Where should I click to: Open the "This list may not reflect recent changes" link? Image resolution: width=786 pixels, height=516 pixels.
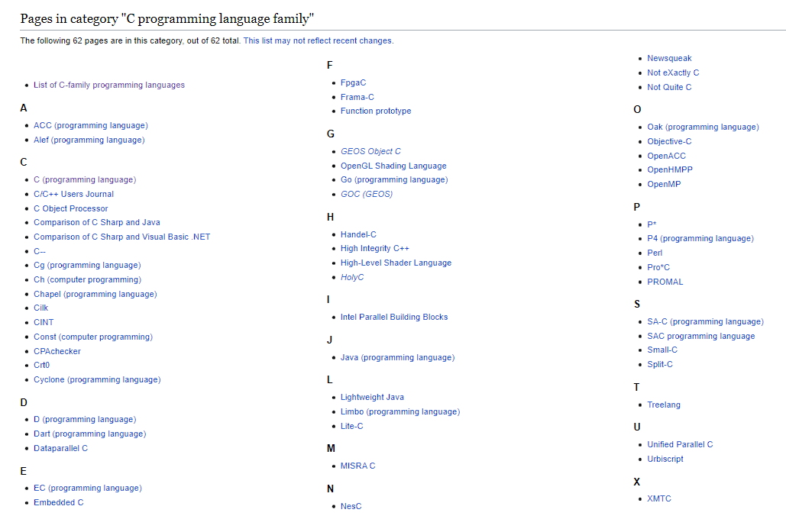319,40
